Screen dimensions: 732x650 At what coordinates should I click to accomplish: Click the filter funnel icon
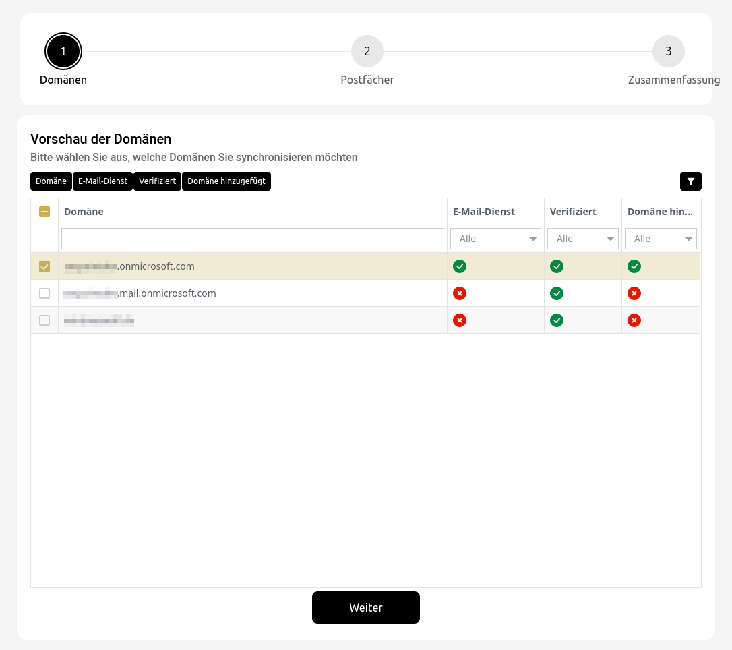pyautogui.click(x=691, y=181)
